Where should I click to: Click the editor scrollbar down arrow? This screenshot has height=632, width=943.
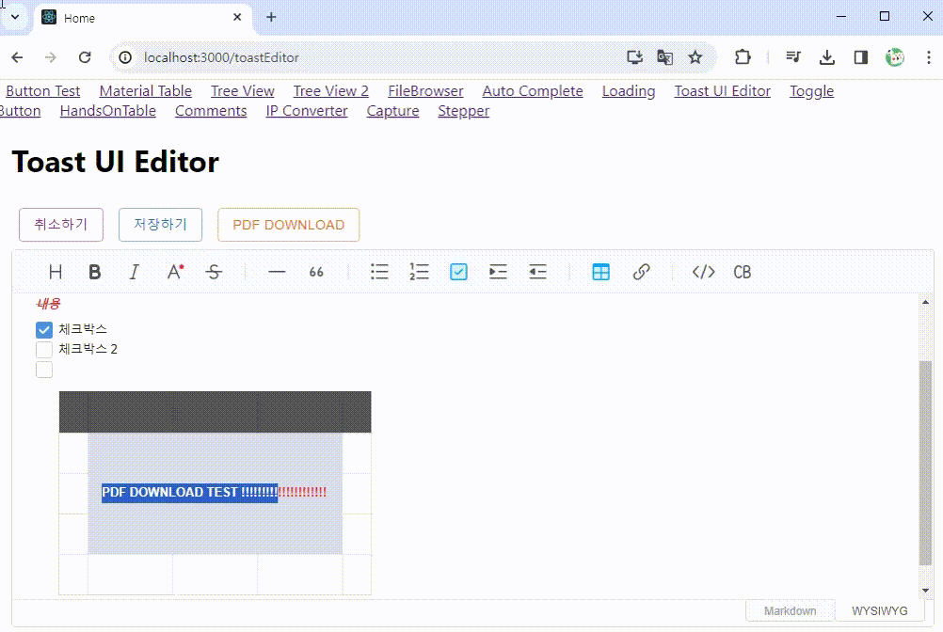pyautogui.click(x=925, y=591)
